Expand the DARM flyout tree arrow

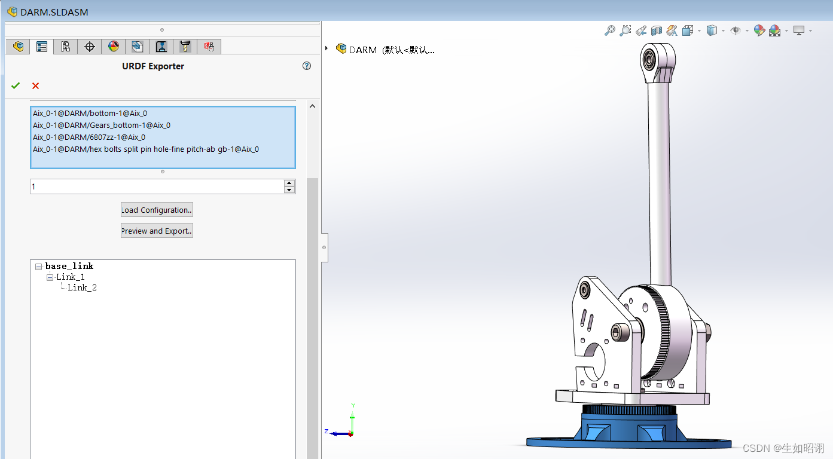[327, 48]
